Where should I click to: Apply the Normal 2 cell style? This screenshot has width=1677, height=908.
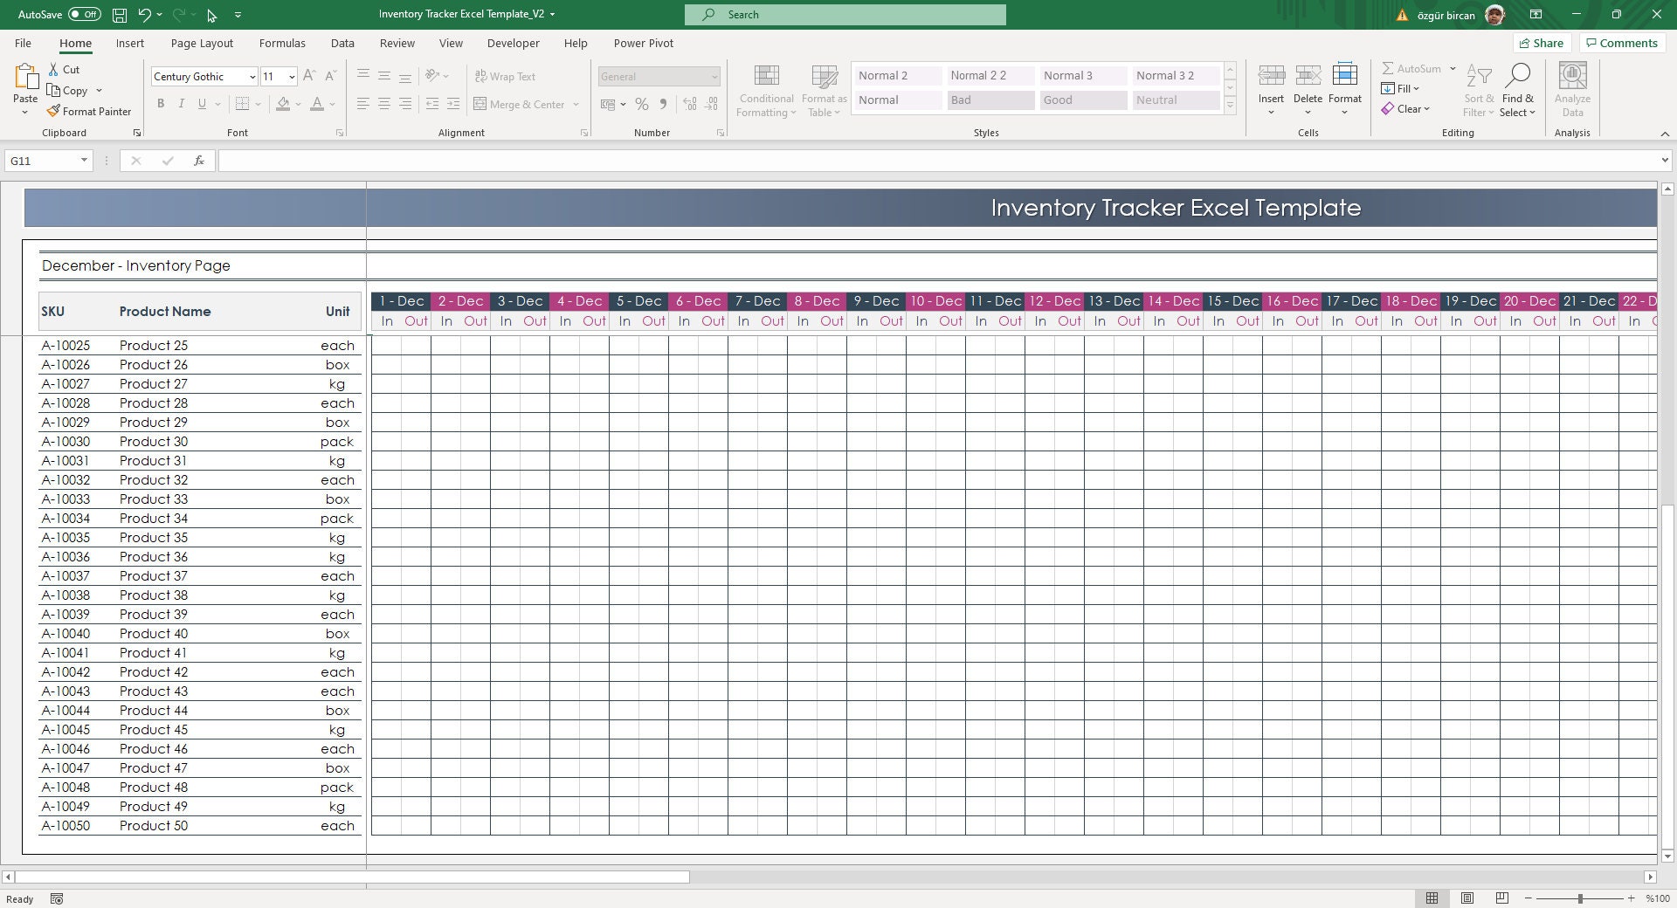click(896, 75)
